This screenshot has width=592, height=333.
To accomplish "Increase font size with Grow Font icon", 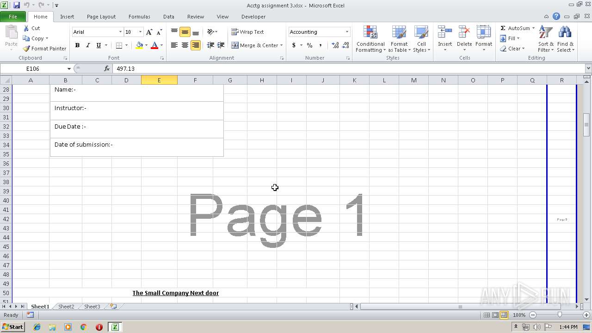I will coord(149,32).
